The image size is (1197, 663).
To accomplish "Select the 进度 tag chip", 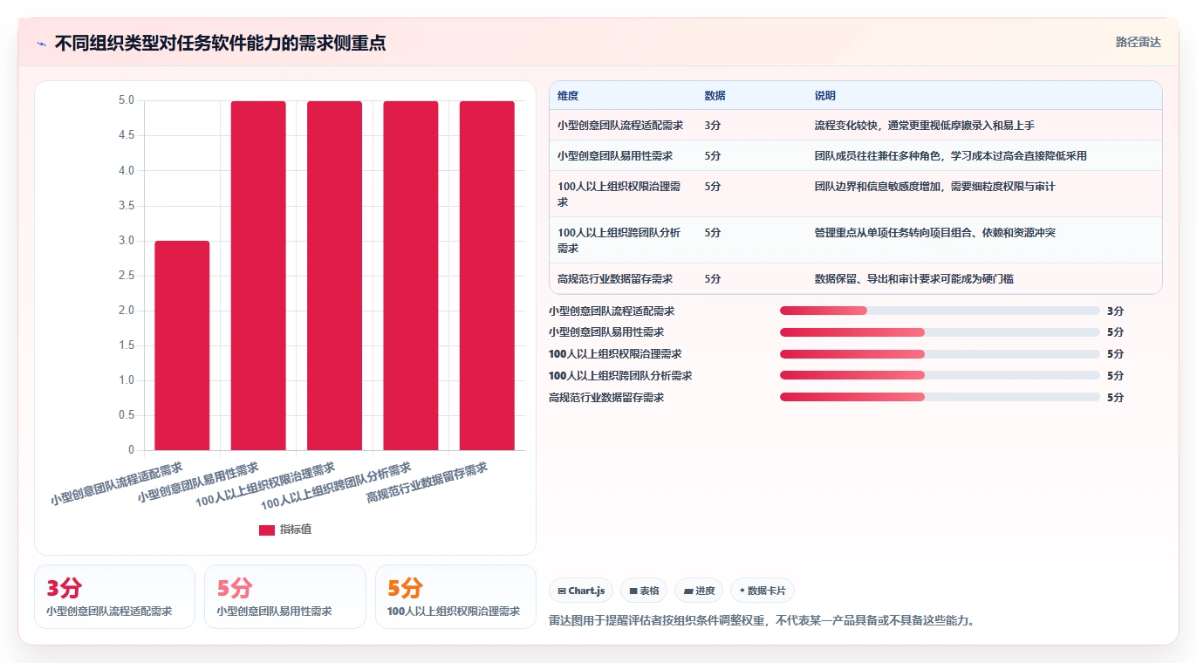I will coord(699,591).
